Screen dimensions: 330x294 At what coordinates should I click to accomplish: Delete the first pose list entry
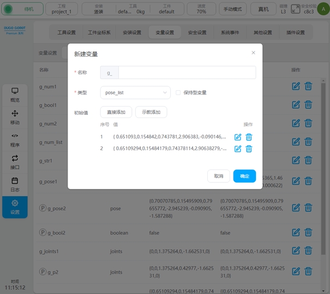coord(249,137)
